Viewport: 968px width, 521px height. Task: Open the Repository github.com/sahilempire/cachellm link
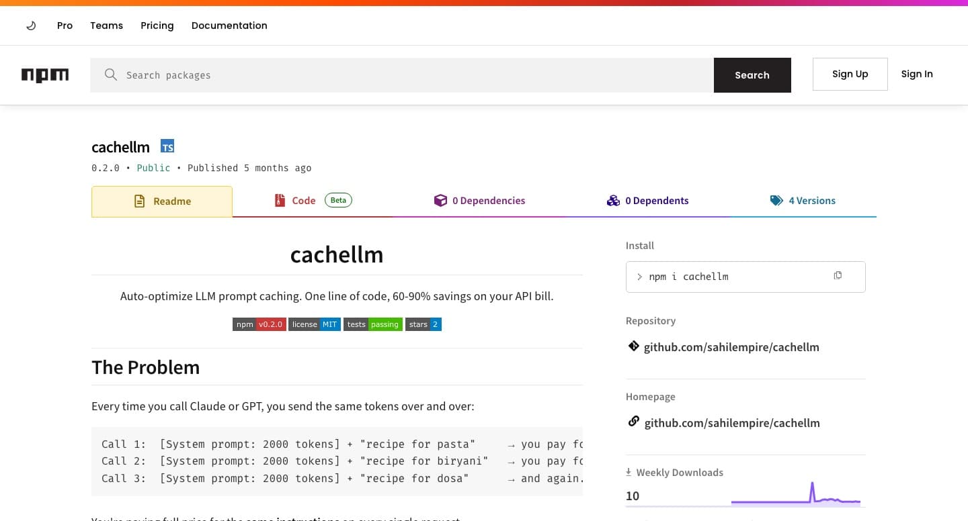pyautogui.click(x=731, y=347)
